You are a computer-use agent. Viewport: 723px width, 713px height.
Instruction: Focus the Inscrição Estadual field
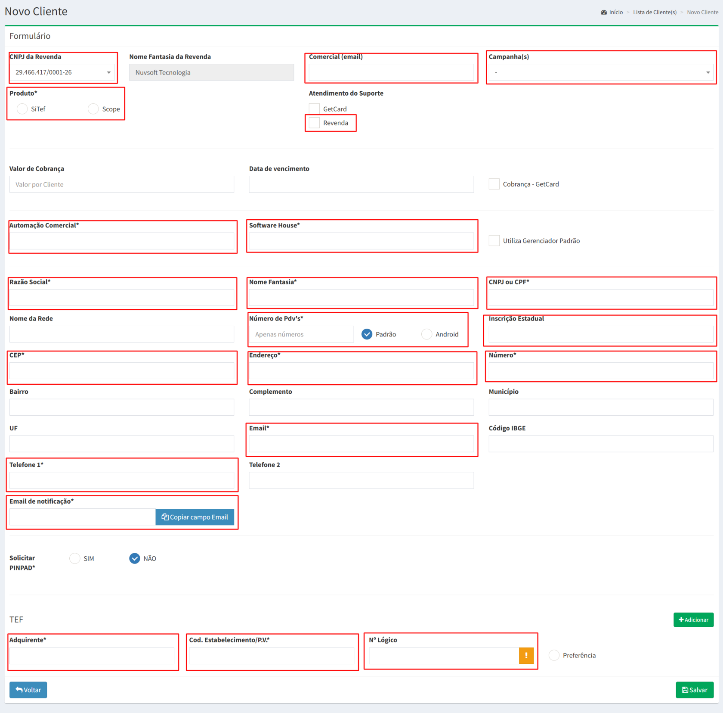[601, 334]
